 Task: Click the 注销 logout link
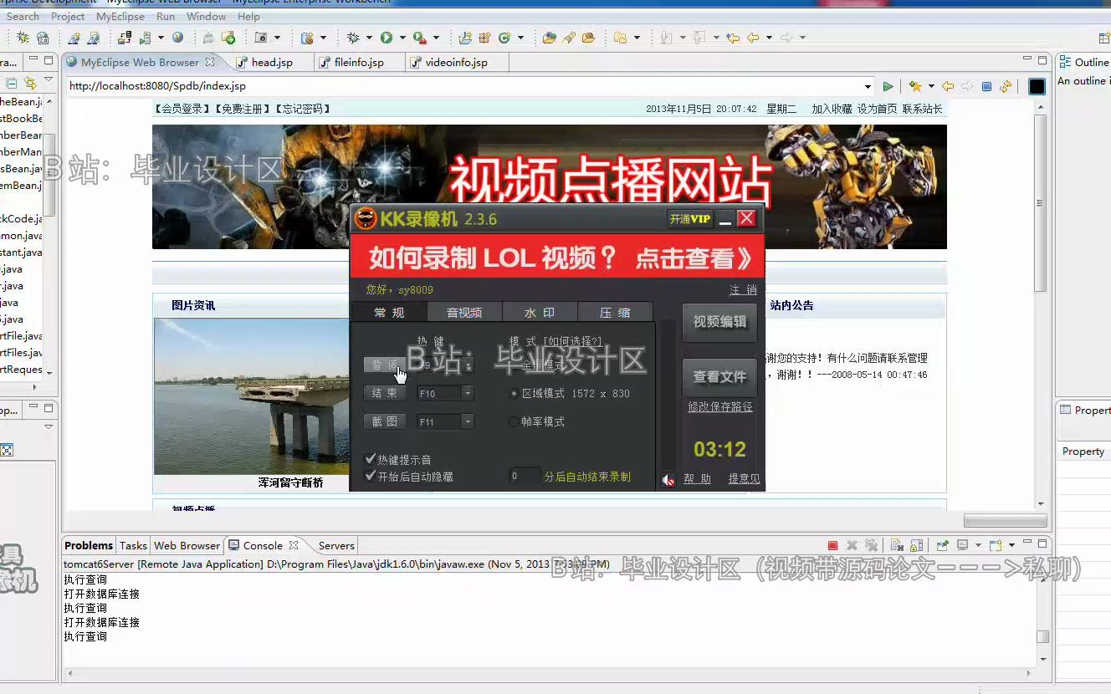tap(743, 289)
